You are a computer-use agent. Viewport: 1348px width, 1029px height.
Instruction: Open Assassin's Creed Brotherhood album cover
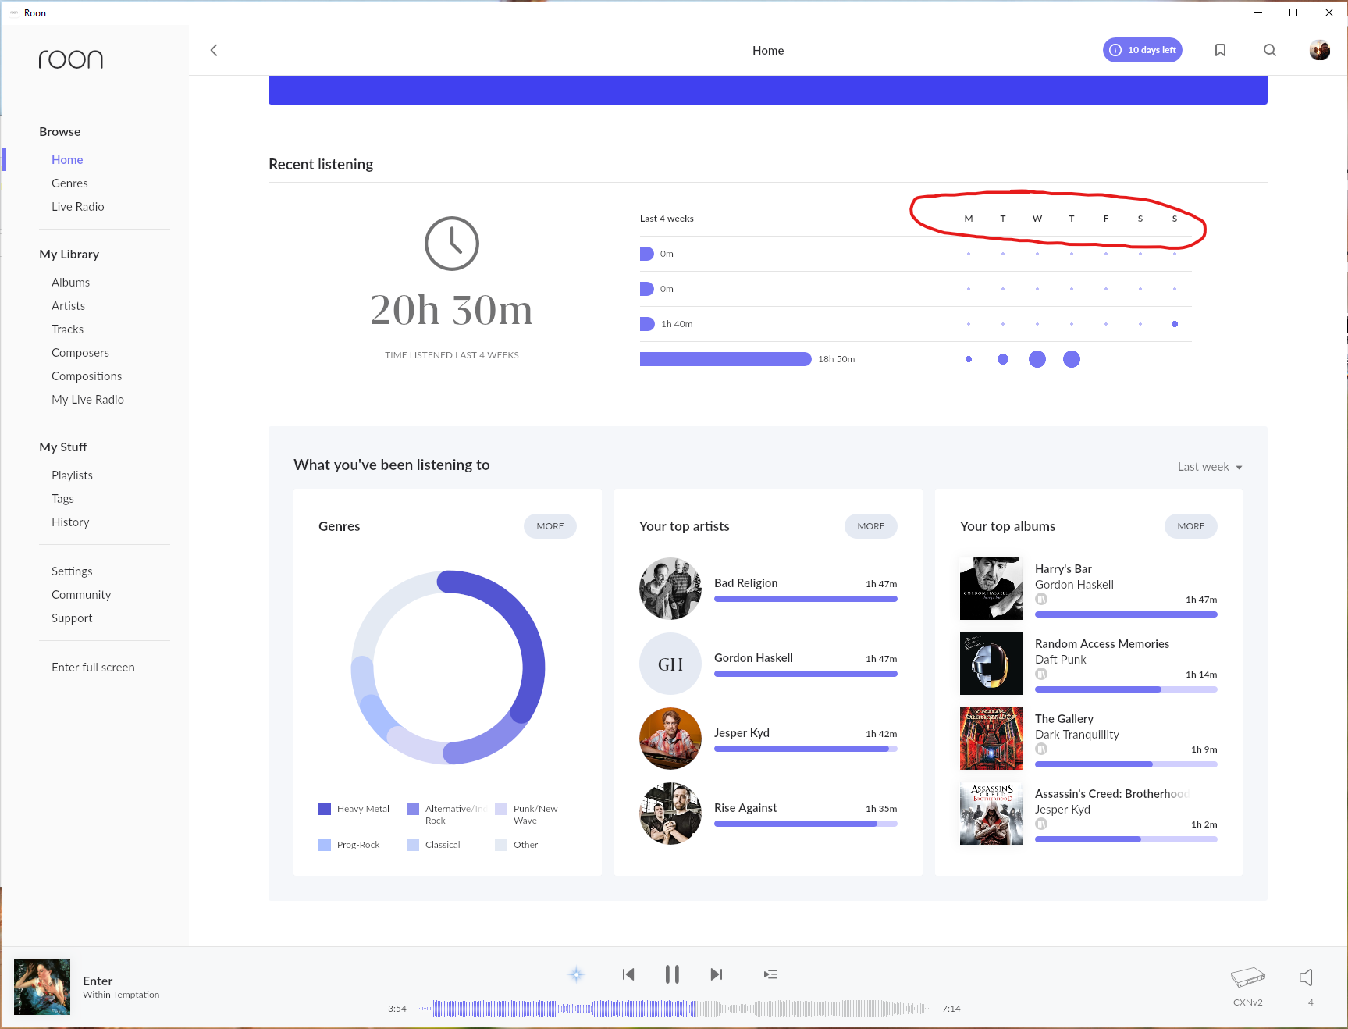(x=991, y=814)
